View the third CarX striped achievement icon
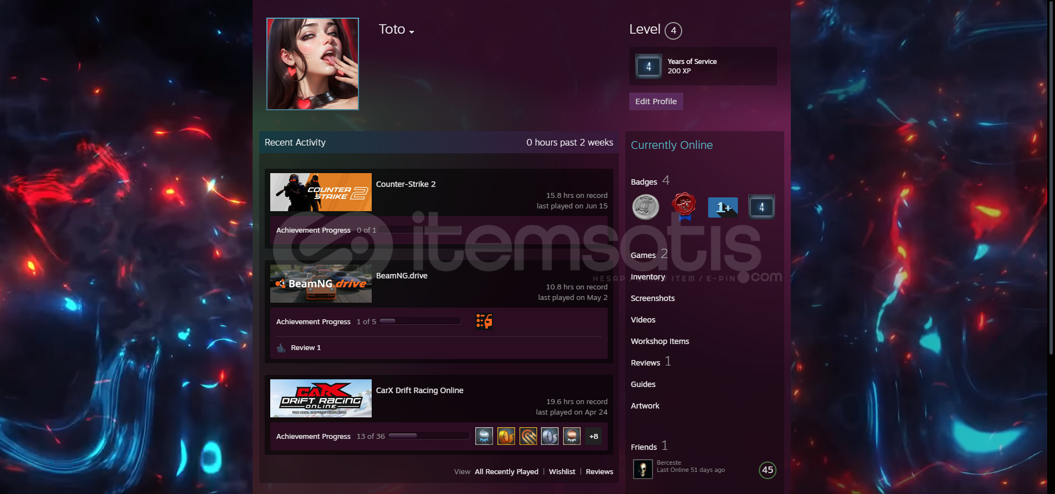Screen dimensions: 1055x494 point(528,436)
